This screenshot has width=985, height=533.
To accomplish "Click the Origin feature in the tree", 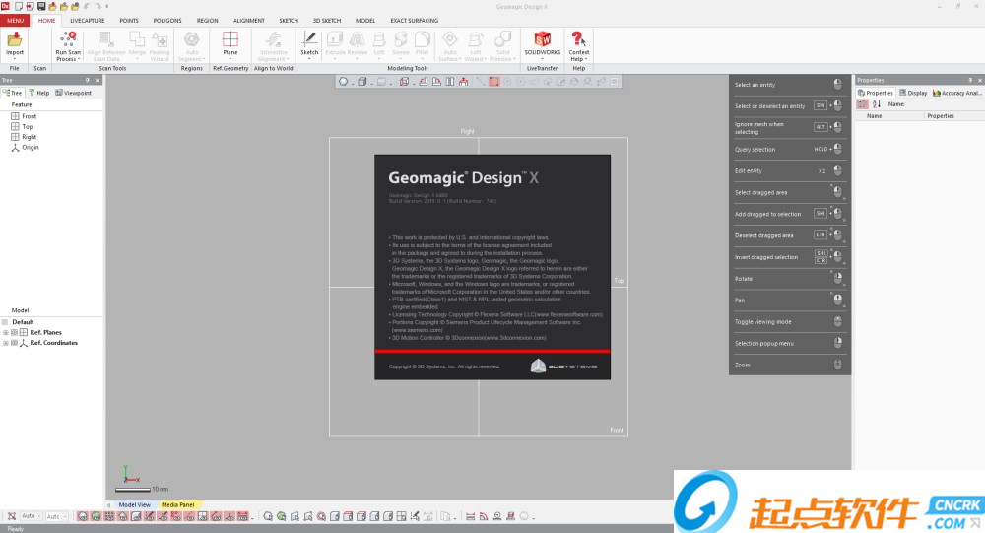I will [30, 147].
